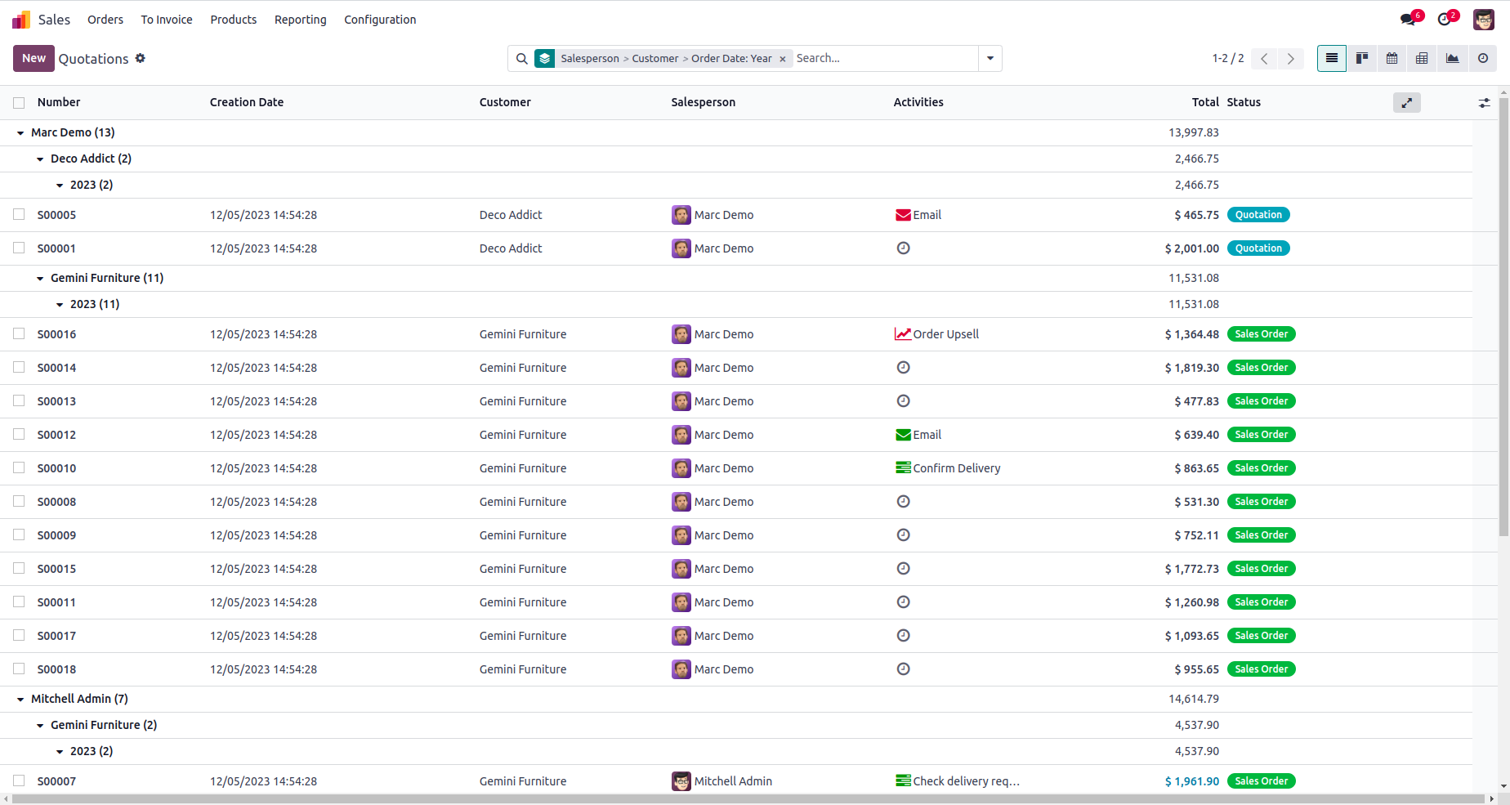
Task: Schedule an activity for S00001
Action: click(x=904, y=248)
